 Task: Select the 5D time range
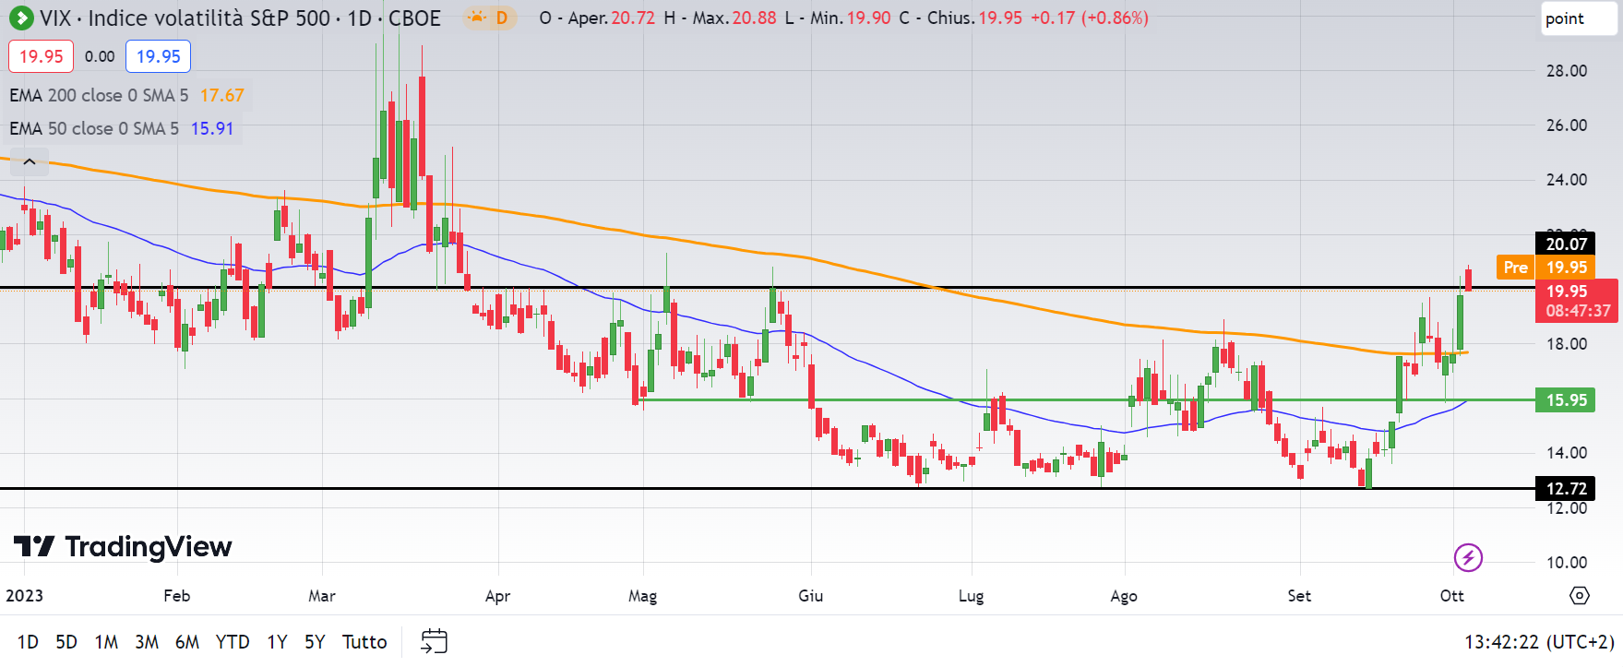tap(66, 642)
